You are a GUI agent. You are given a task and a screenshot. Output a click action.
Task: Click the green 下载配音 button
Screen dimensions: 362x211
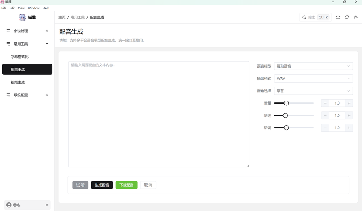[127, 185]
